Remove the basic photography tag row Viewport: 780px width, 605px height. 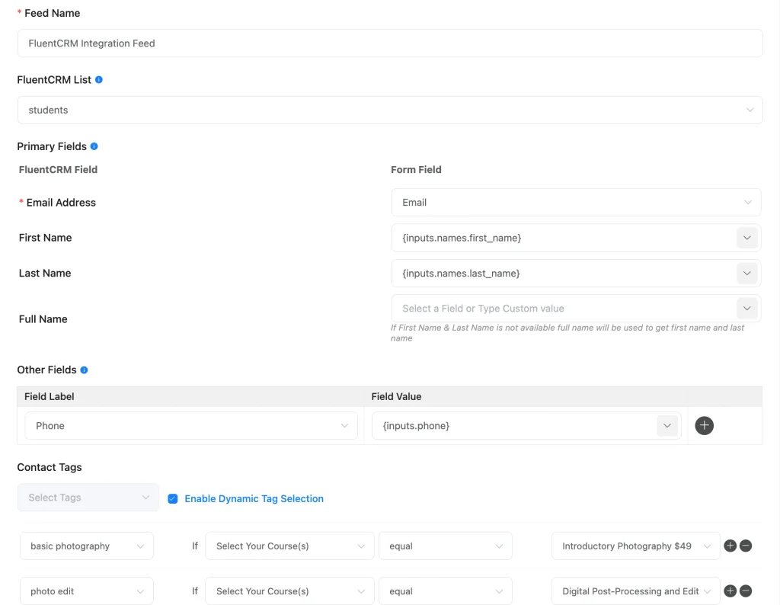click(x=746, y=546)
